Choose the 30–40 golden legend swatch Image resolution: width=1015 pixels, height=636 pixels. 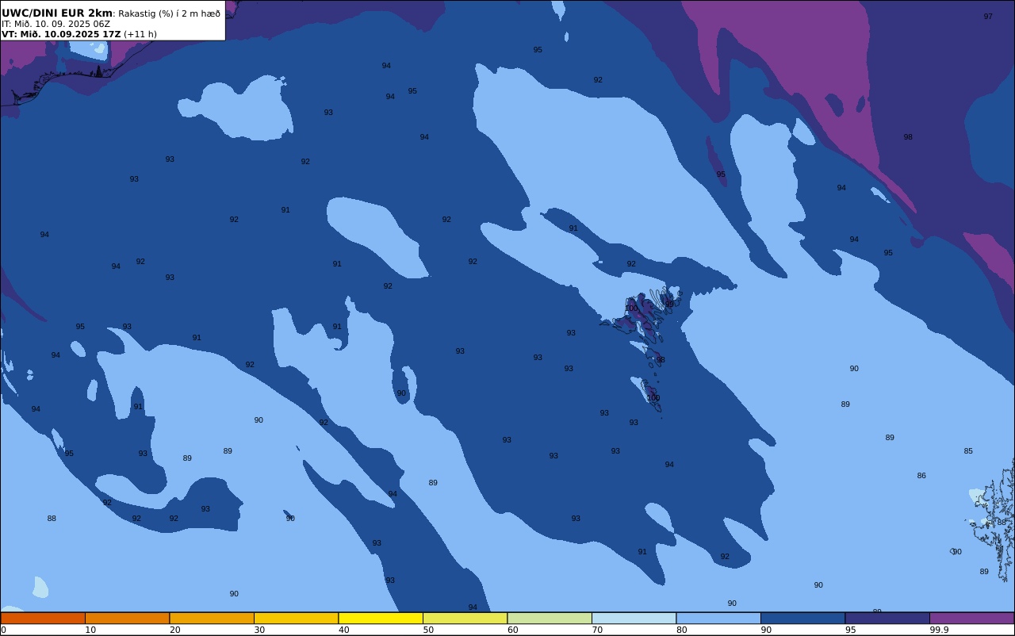[296, 618]
